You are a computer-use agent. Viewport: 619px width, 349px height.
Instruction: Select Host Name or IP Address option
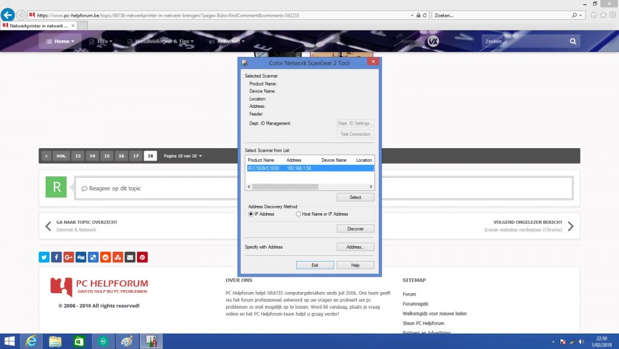coord(298,214)
